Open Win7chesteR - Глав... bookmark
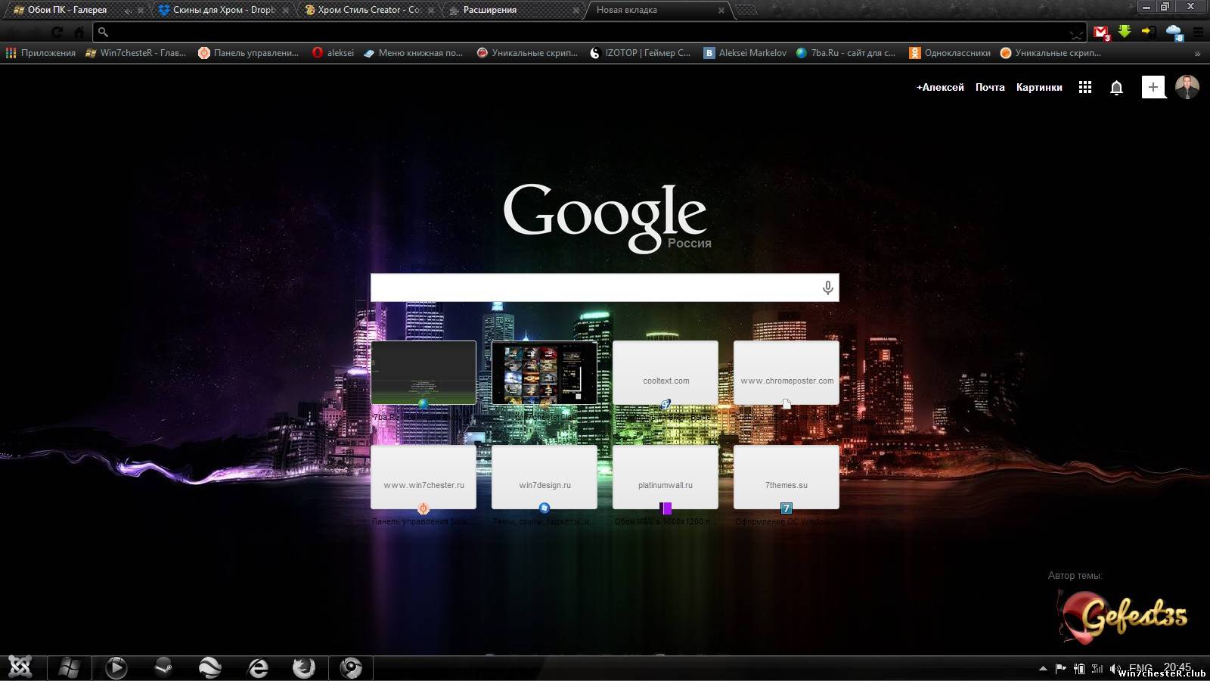Image resolution: width=1210 pixels, height=681 pixels. [x=136, y=53]
